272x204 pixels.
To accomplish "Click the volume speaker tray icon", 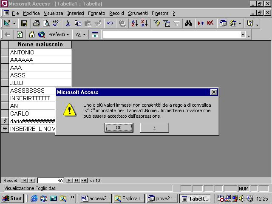I will (241, 198).
